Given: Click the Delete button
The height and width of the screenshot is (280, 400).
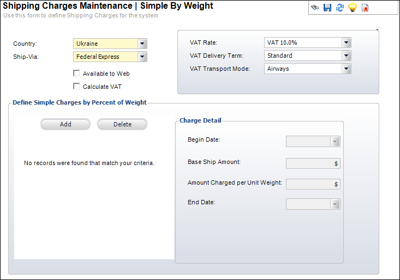Looking at the screenshot, I should (x=122, y=124).
